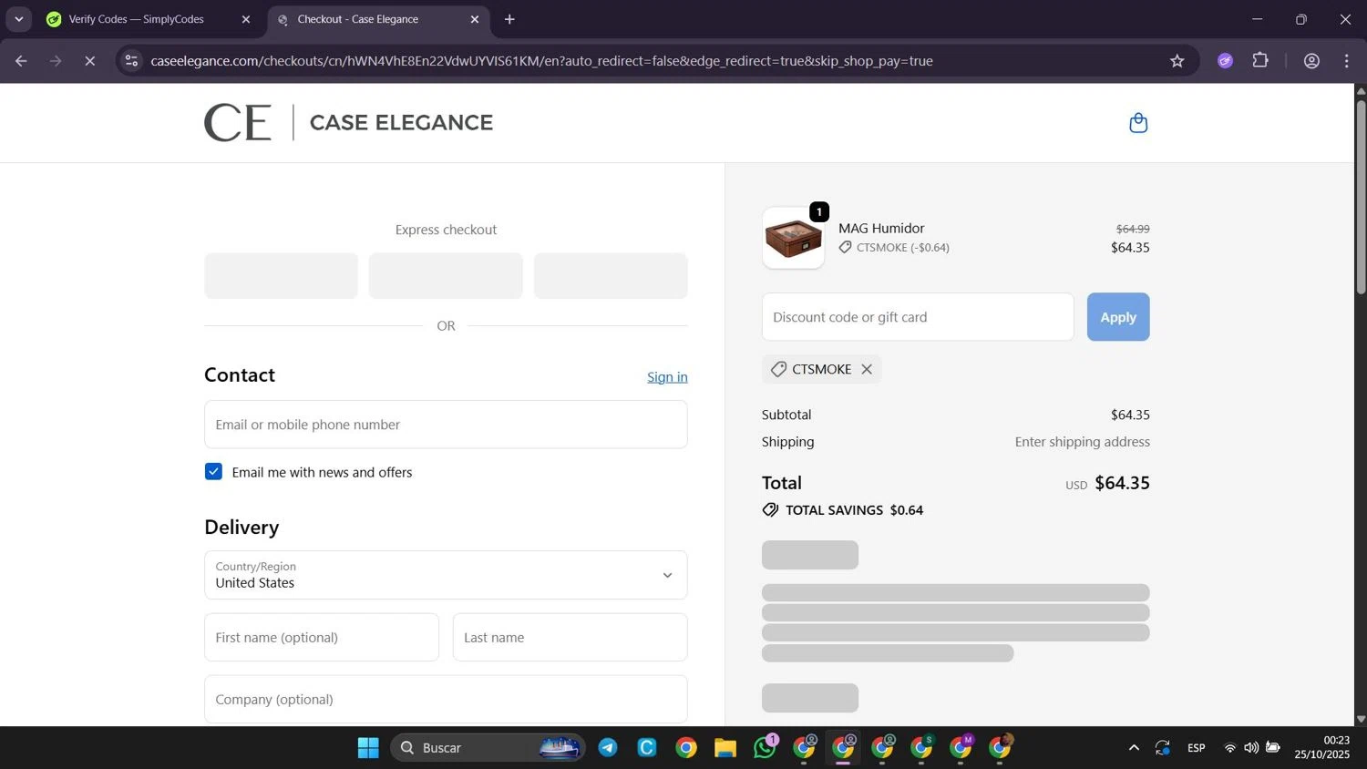Click the Last name field
This screenshot has height=769, width=1367.
[x=570, y=638]
